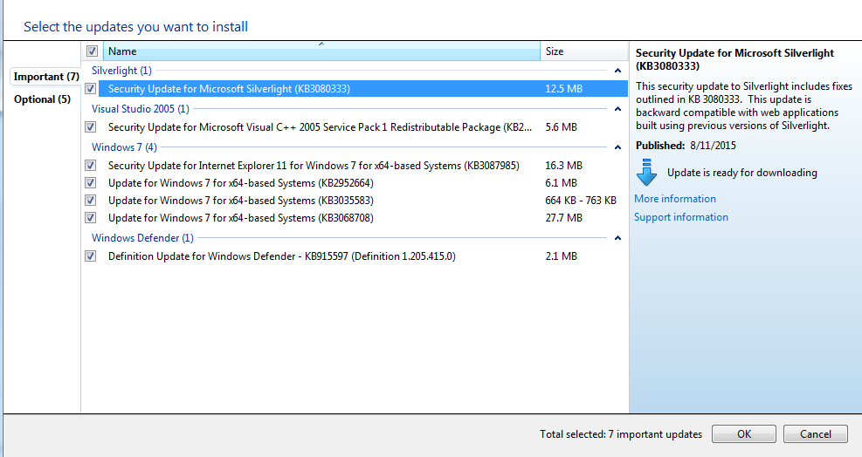862x457 pixels.
Task: Click the 5.6 MB size value
Action: [x=562, y=126]
